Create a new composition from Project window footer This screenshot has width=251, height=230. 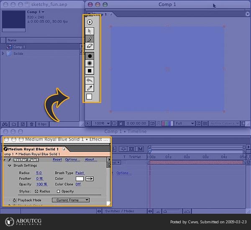(x=23, y=124)
